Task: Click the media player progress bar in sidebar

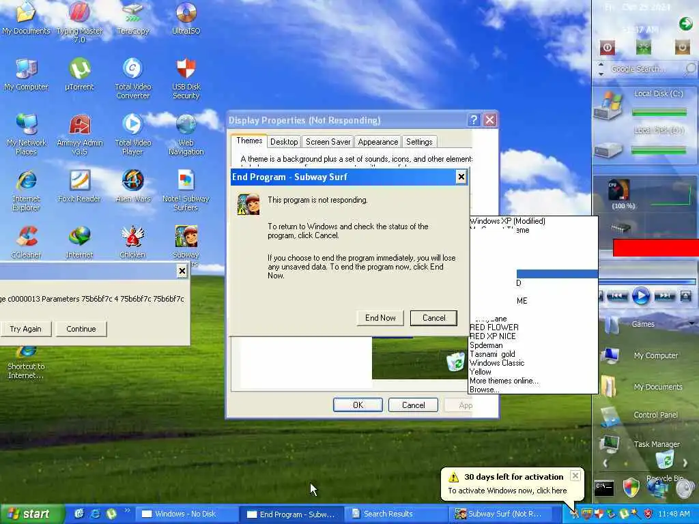Action: click(x=648, y=282)
